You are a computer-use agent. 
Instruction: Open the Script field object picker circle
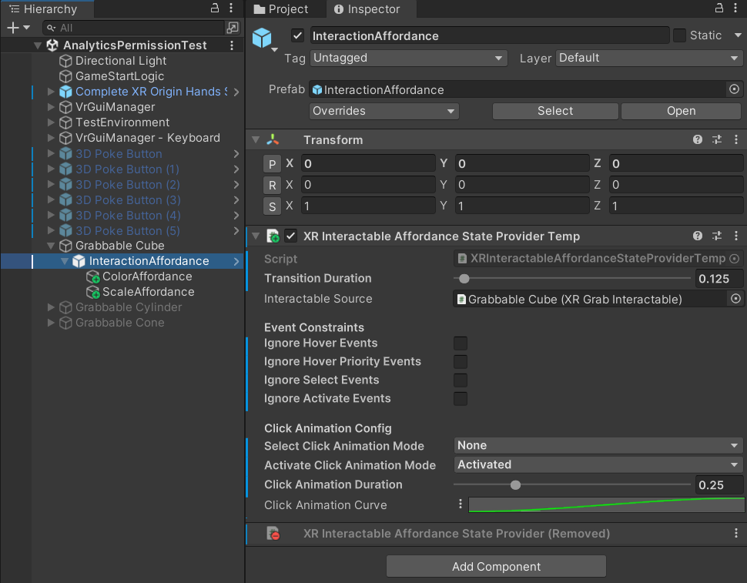pyautogui.click(x=735, y=259)
